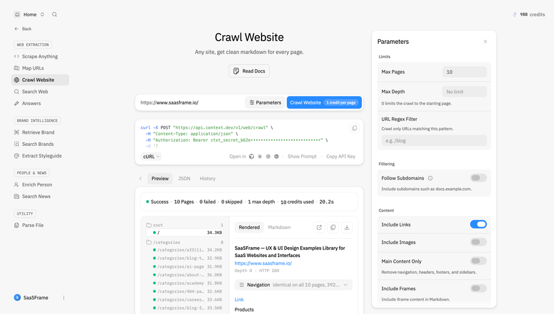554x314 pixels.
Task: Open the cURL language dropdown
Action: point(151,156)
